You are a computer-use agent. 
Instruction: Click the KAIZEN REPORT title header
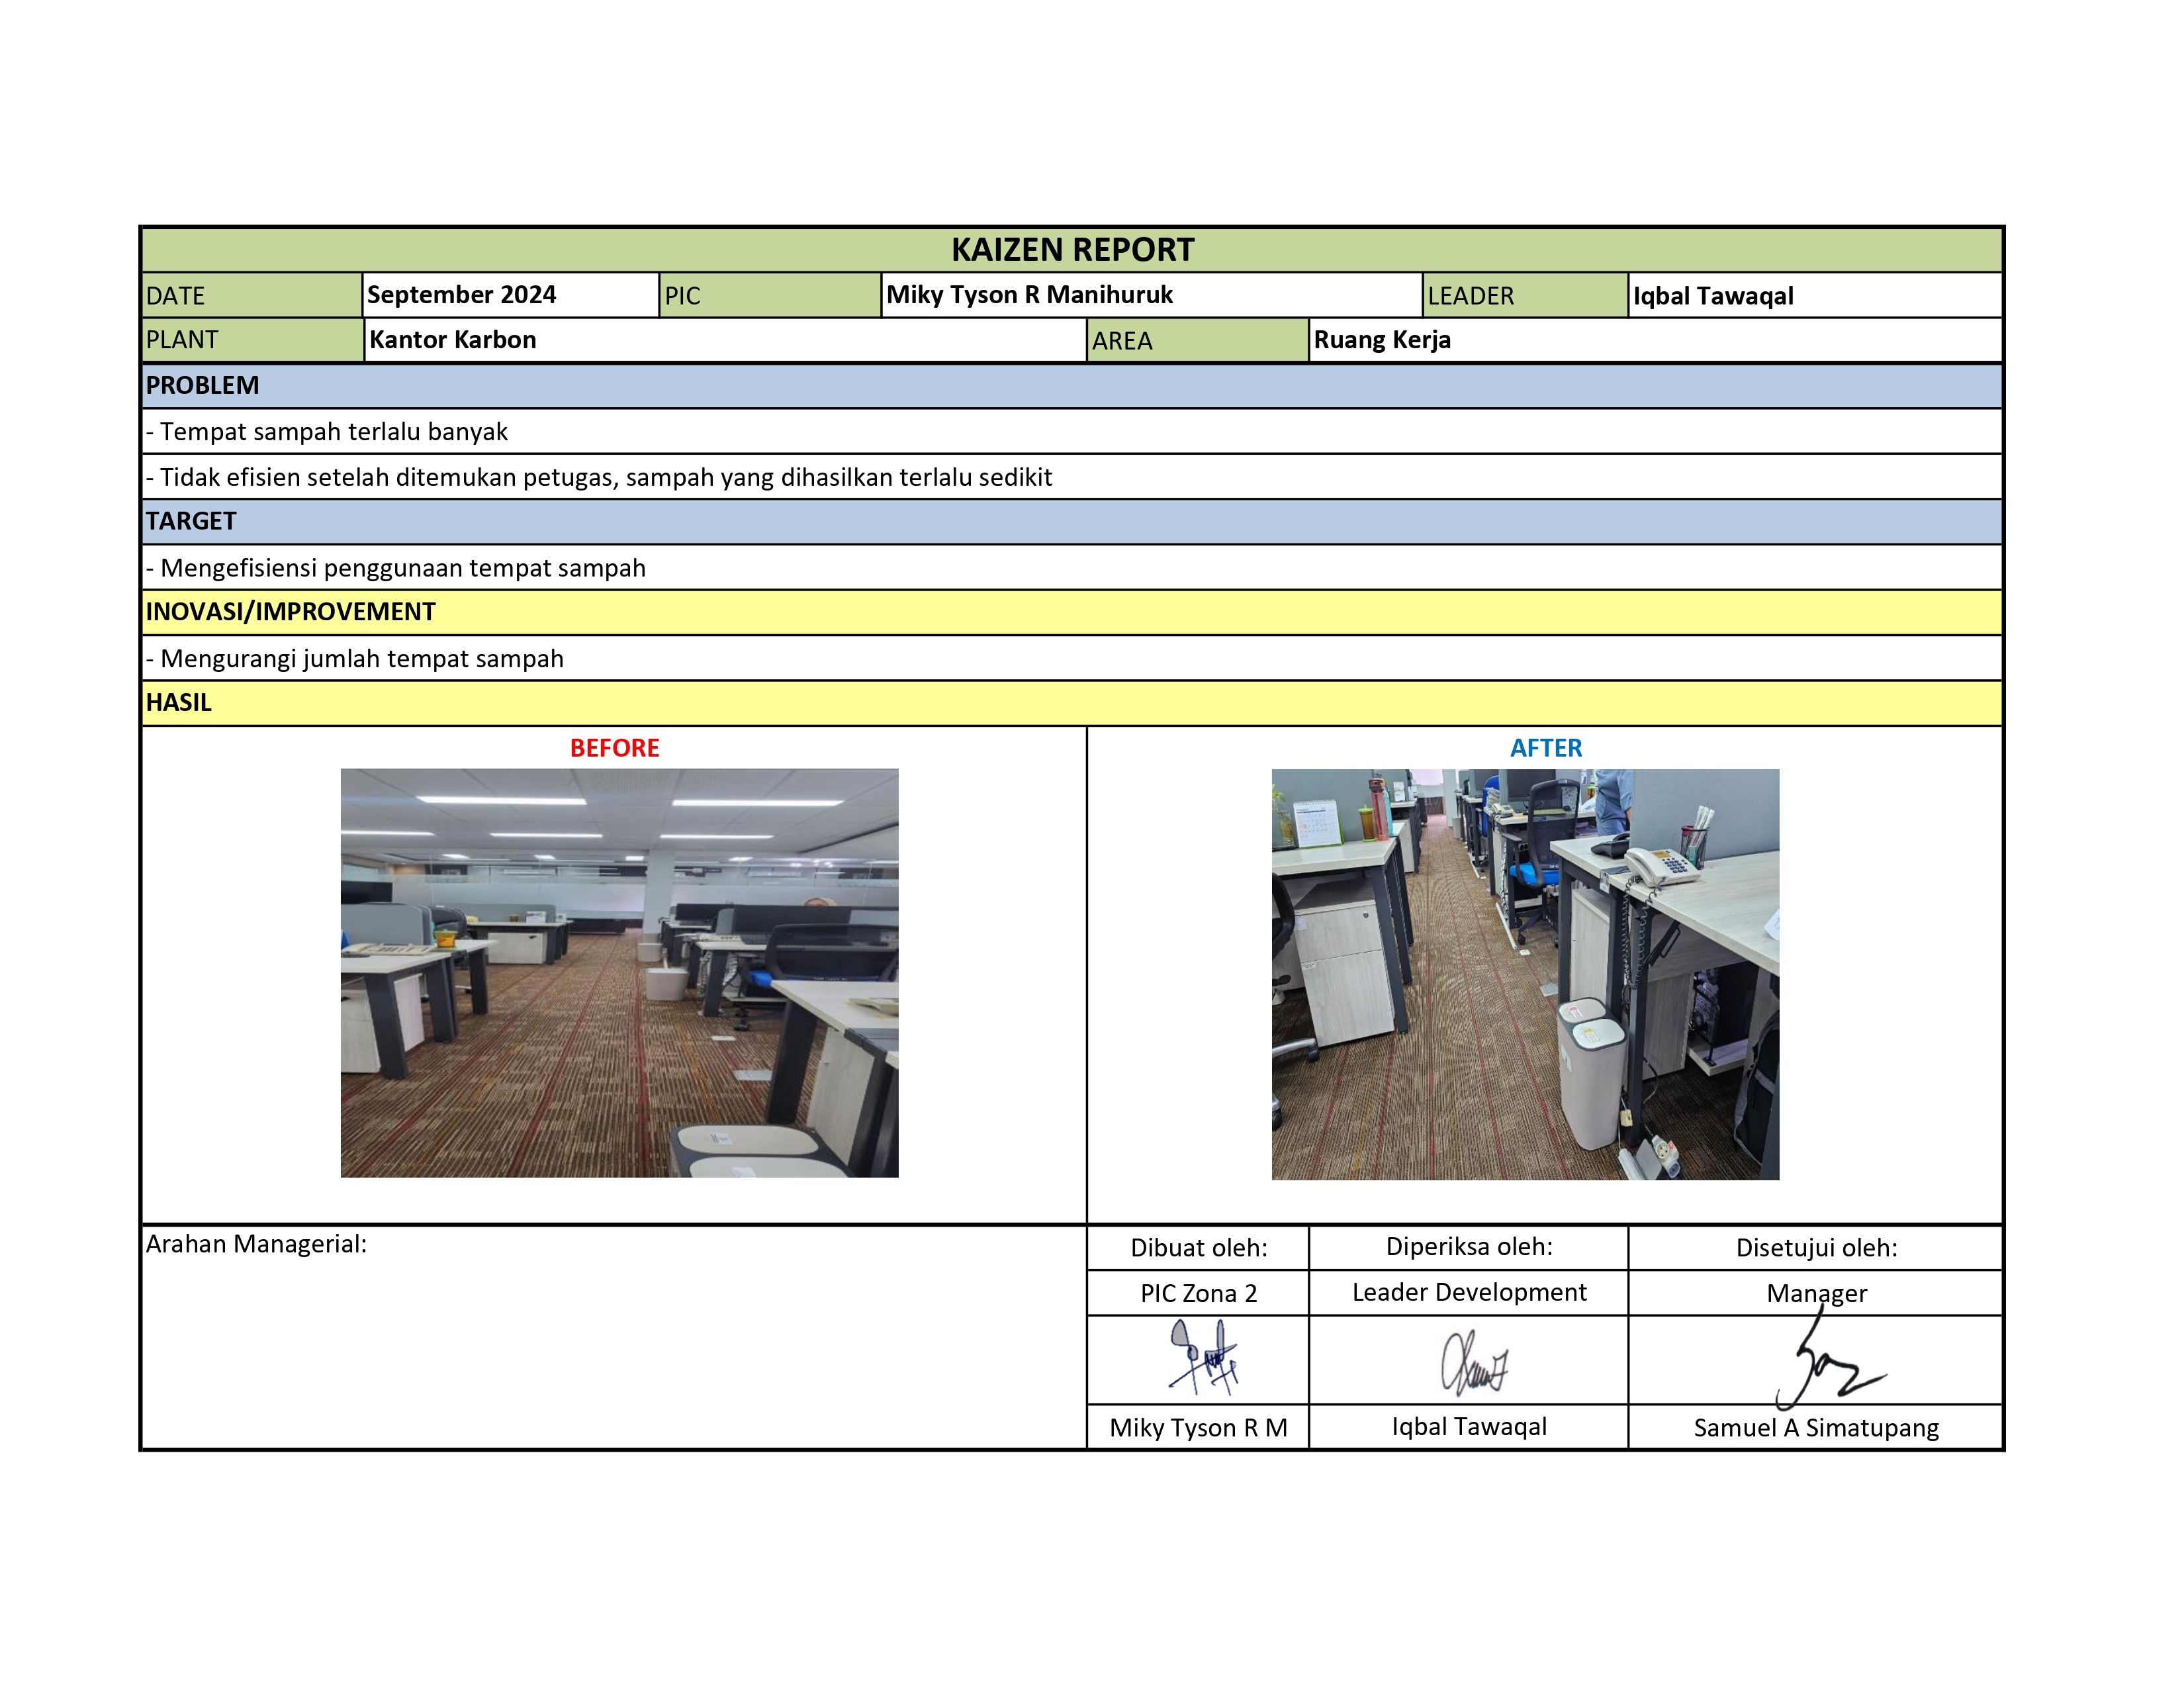[1072, 250]
